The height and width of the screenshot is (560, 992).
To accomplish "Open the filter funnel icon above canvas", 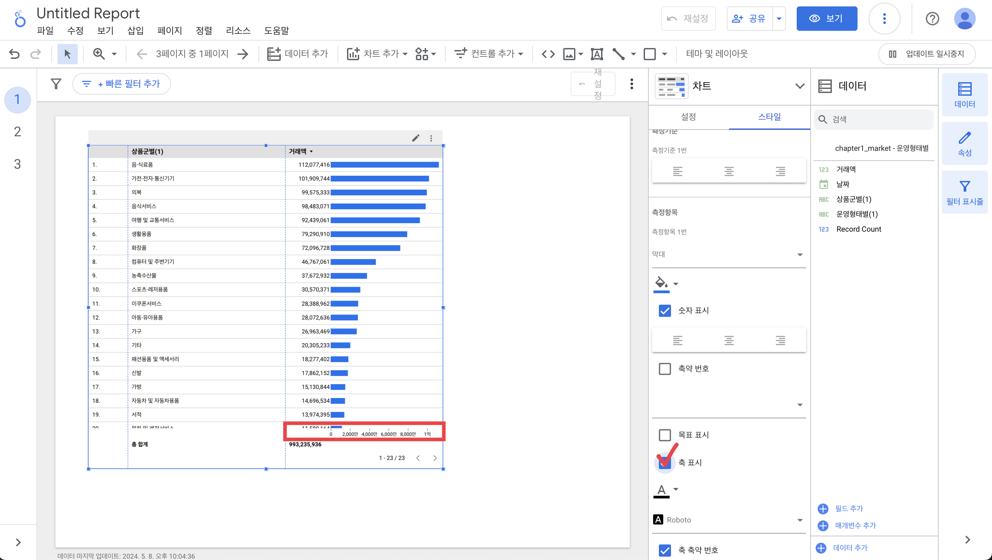I will click(x=56, y=84).
